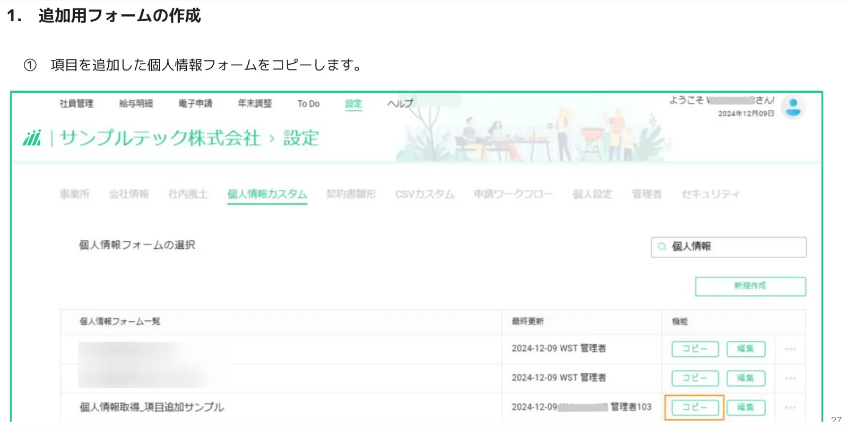Open the 電子申請 menu
The height and width of the screenshot is (429, 849).
pyautogui.click(x=195, y=103)
